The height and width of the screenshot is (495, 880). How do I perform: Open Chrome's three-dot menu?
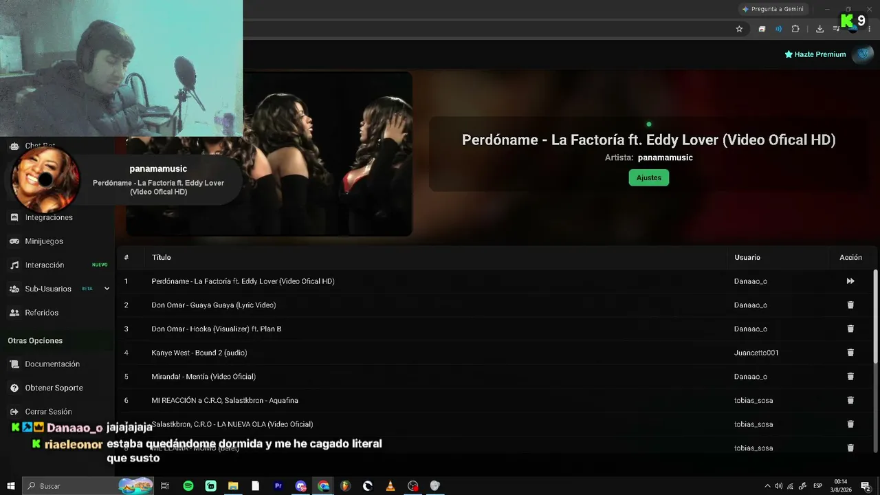[x=869, y=29]
